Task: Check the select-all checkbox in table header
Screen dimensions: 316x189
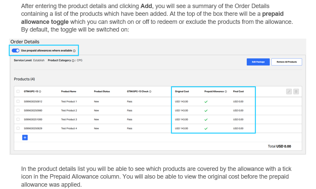Action: tap(18, 92)
